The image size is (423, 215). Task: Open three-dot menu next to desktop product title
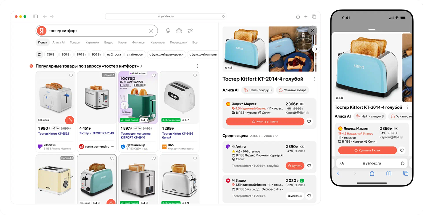click(315, 79)
